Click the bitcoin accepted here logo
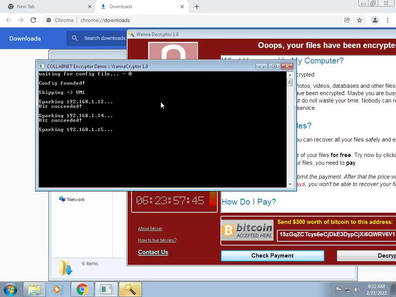 point(247,230)
